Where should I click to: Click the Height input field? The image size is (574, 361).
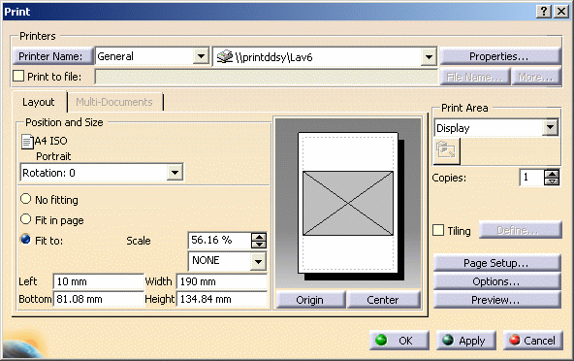click(x=221, y=299)
